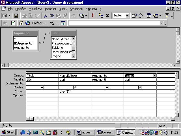Toggle Show Only Web Toolbar icon
This screenshot has height=136, width=181.
(63, 23)
